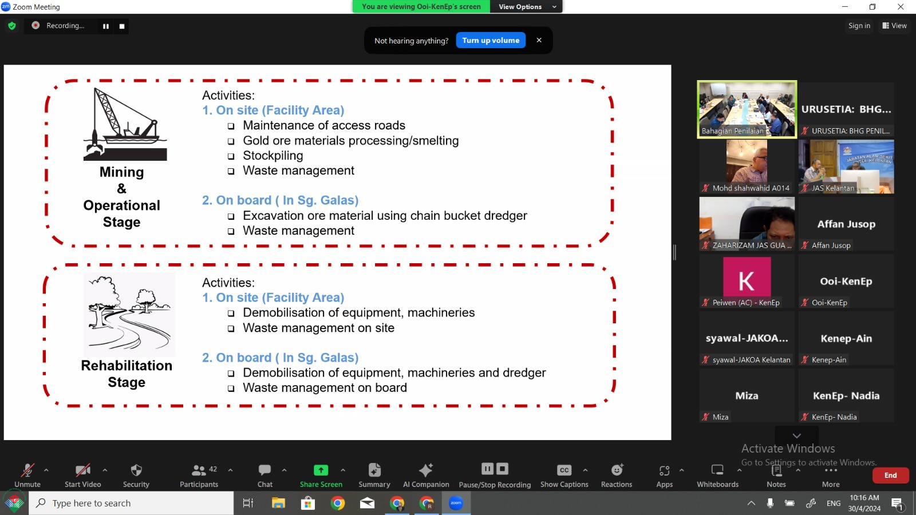
Task: Open the notification center icon
Action: [897, 504]
